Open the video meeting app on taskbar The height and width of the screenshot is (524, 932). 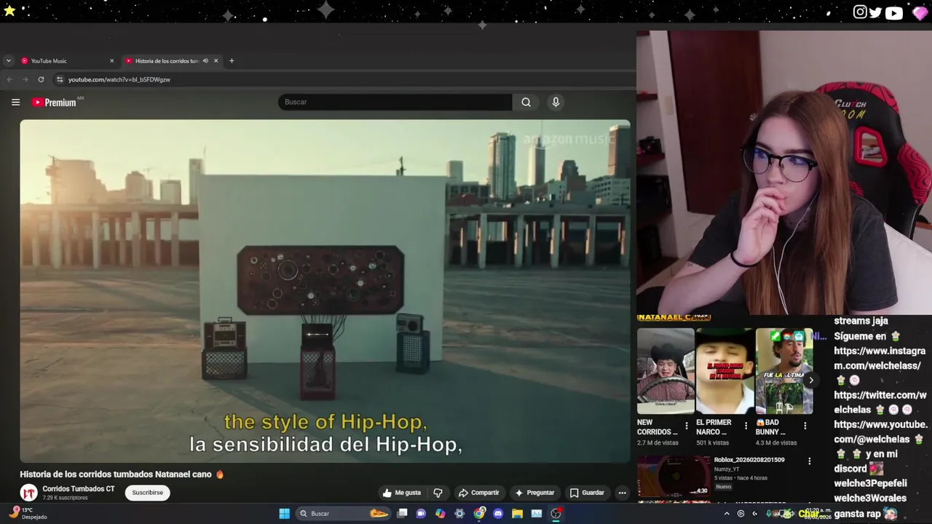click(421, 513)
